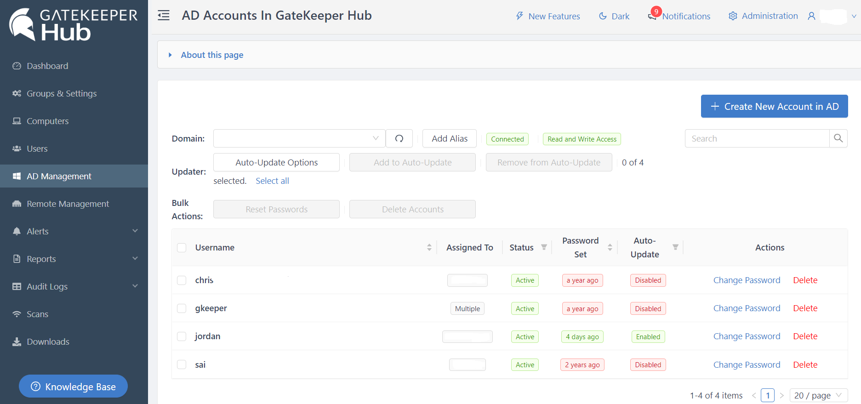Open Remote Management menu item
The width and height of the screenshot is (861, 404).
point(74,204)
